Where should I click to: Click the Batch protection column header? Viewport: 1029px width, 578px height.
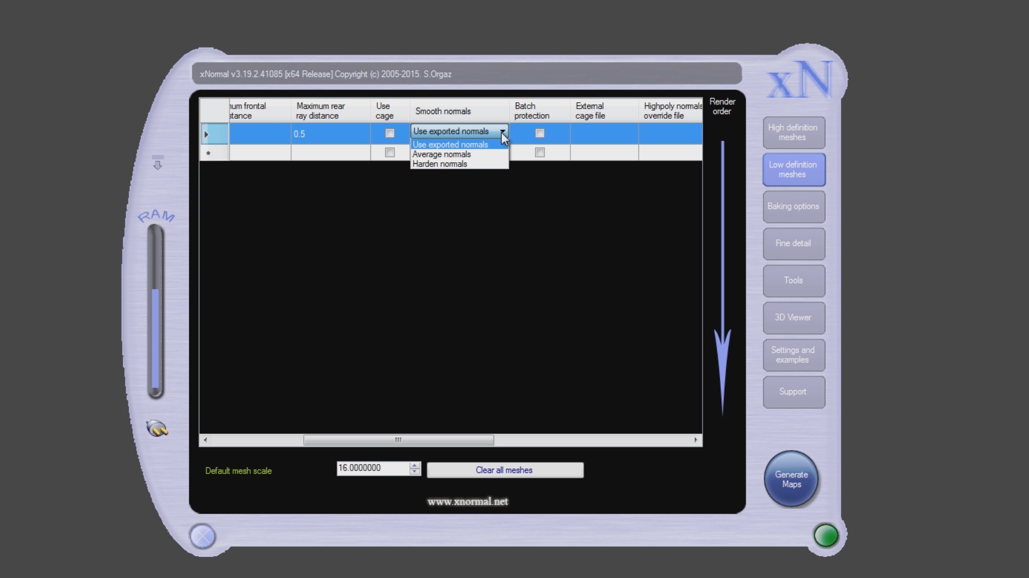point(540,111)
